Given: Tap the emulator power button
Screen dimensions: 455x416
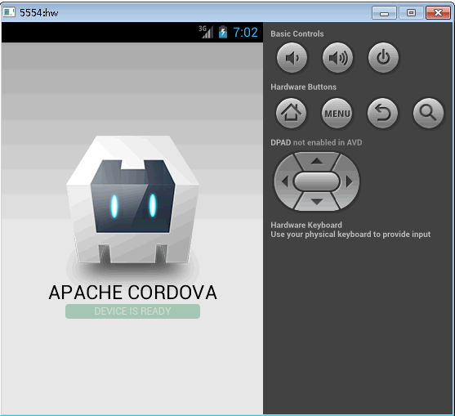Looking at the screenshot, I should (x=383, y=58).
